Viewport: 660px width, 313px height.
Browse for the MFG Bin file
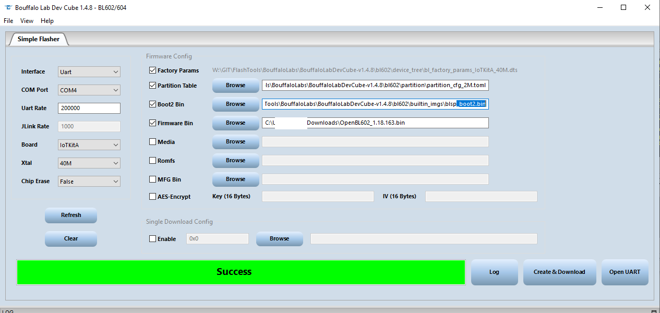click(x=235, y=179)
